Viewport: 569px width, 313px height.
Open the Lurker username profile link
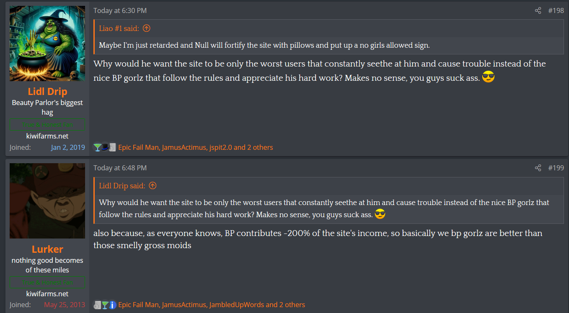tap(47, 249)
